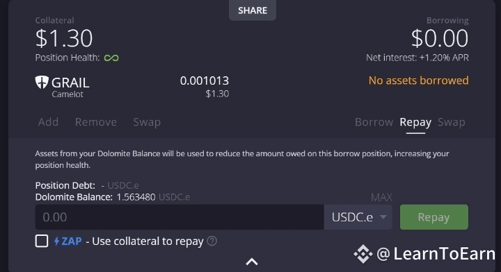The height and width of the screenshot is (272, 501).
Task: Click the green Repay button
Action: tap(434, 217)
